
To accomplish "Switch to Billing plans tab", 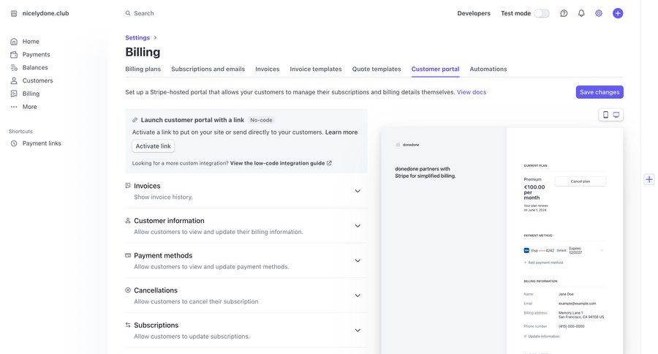I will coord(143,69).
